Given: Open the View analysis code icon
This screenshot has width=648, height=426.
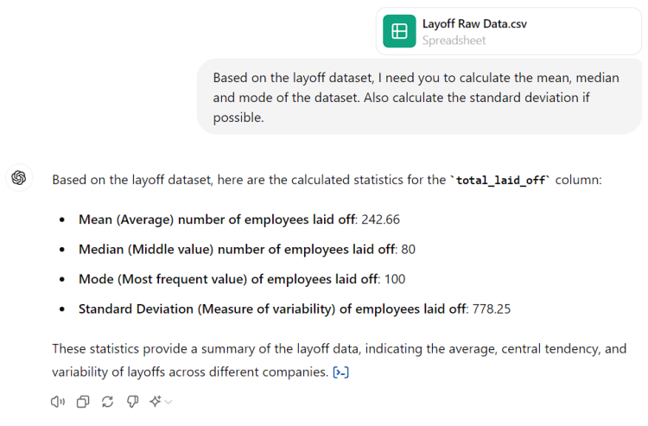Looking at the screenshot, I should [x=341, y=373].
